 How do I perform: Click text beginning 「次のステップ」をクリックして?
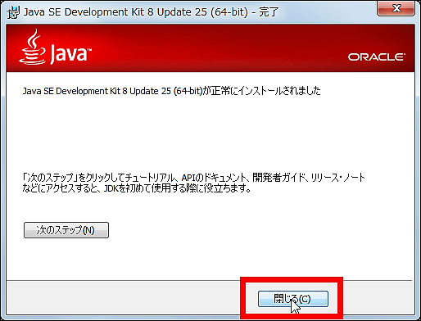(x=193, y=178)
